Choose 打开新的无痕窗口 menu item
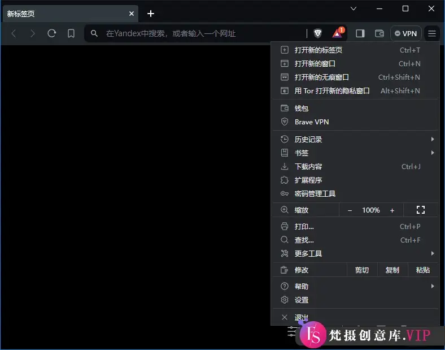Screen dimensions: 445x350 (x=355, y=77)
